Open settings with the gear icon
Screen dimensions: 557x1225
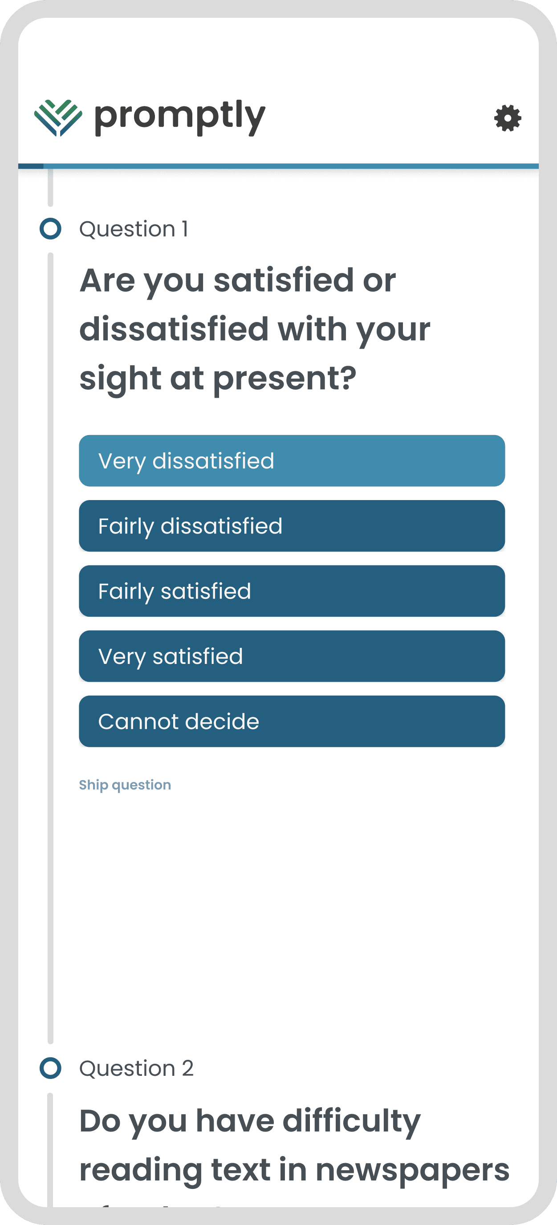508,118
